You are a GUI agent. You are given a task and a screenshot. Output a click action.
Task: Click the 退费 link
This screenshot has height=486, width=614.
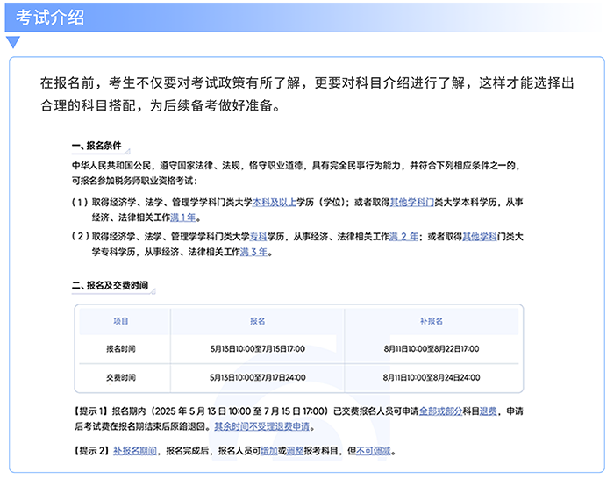489,410
